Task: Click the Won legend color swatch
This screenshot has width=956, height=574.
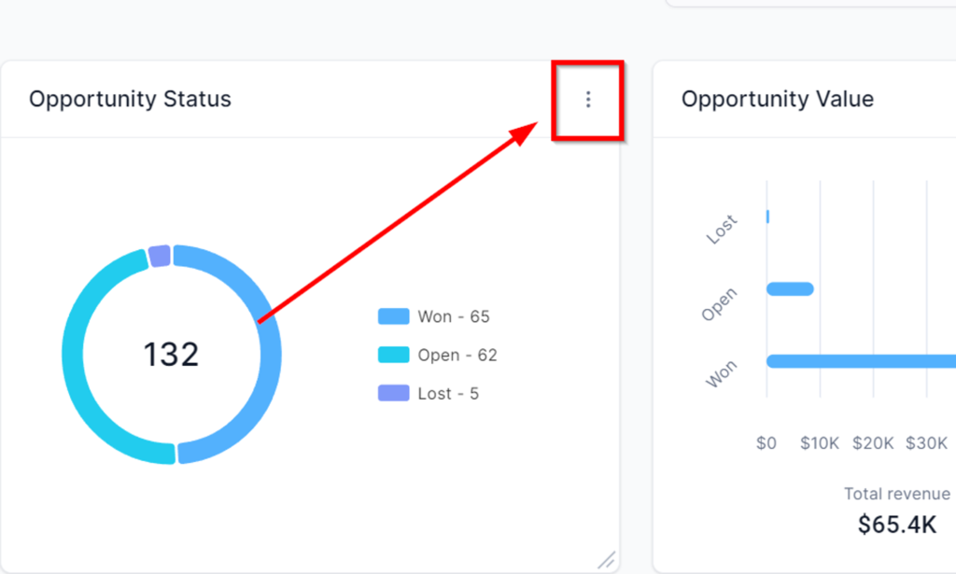Action: click(x=393, y=316)
